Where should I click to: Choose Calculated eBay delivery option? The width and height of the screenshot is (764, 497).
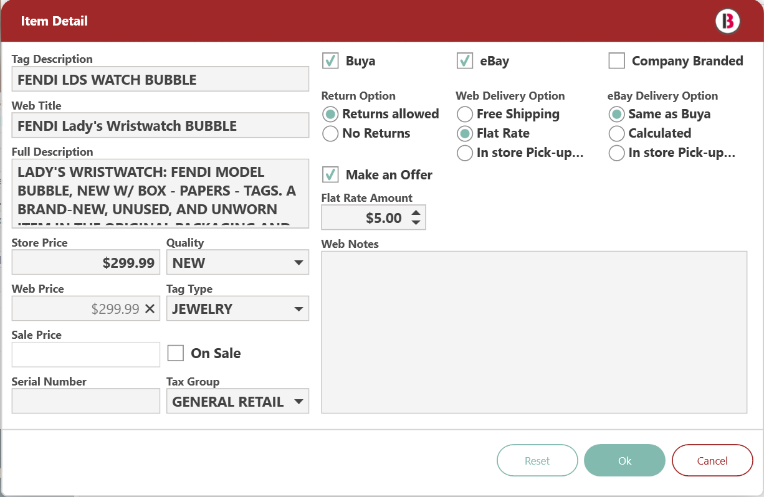[x=617, y=133]
